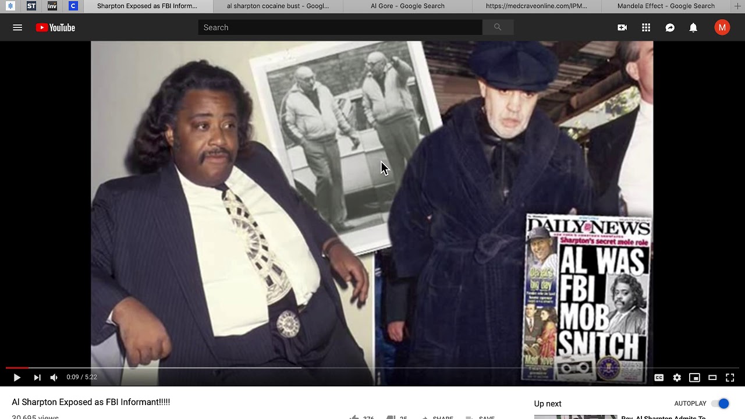
Task: Open the messages chat bubble icon
Action: [670, 27]
